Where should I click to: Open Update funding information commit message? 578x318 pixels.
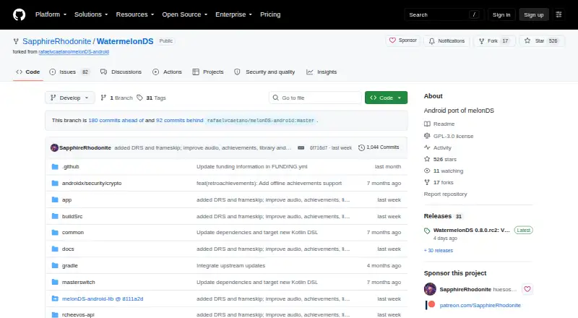coord(251,167)
